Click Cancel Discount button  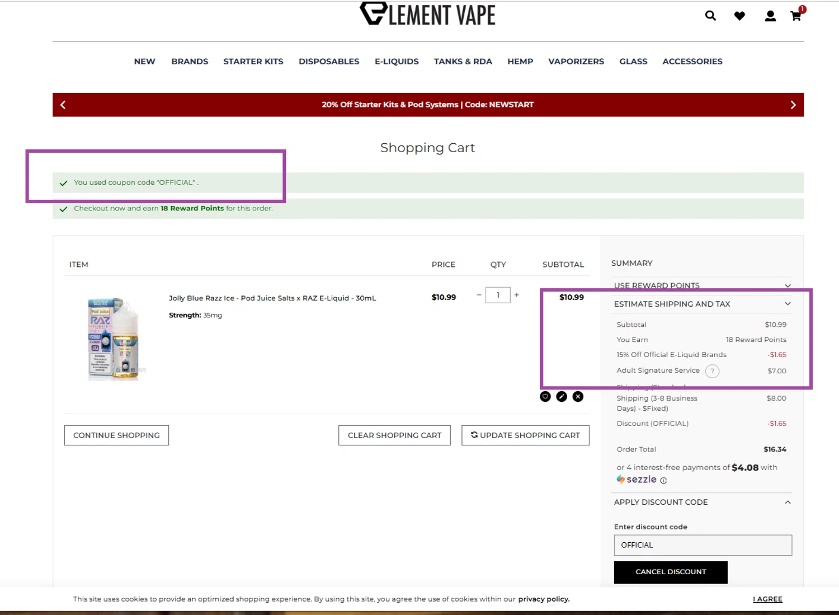671,572
